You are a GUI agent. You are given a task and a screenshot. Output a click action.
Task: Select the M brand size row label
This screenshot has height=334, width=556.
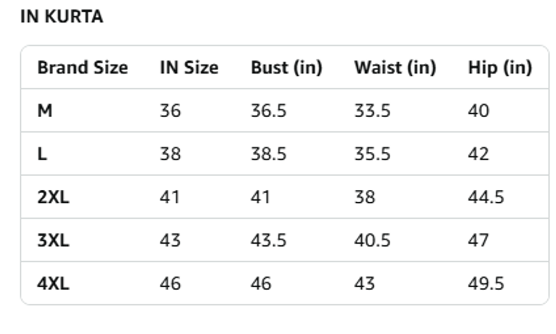point(45,111)
